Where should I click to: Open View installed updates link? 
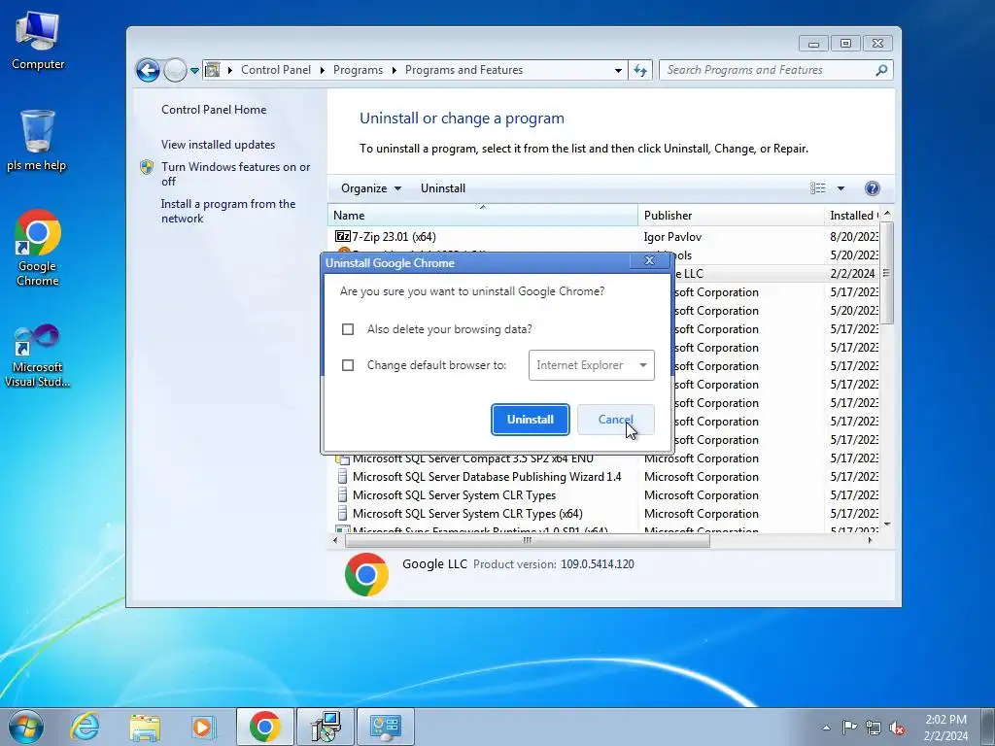point(218,144)
